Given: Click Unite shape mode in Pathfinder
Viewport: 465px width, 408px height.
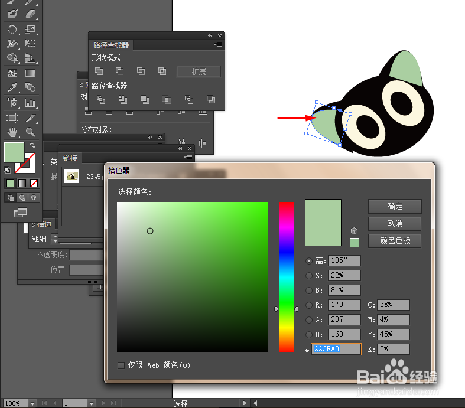Looking at the screenshot, I should pos(99,71).
